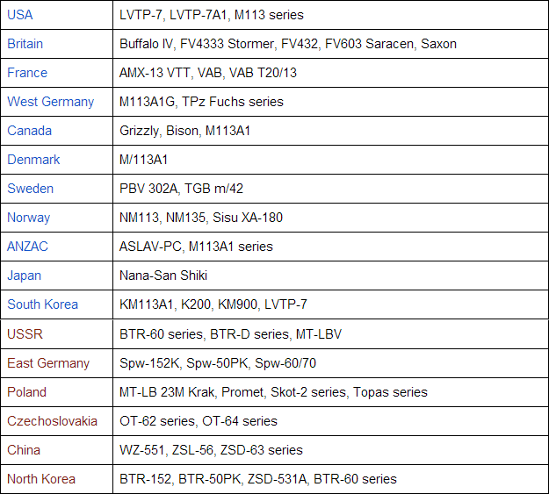Screen dimensions: 549x494
Task: Click the M/113A1 cell for Denmark
Action: tap(144, 160)
